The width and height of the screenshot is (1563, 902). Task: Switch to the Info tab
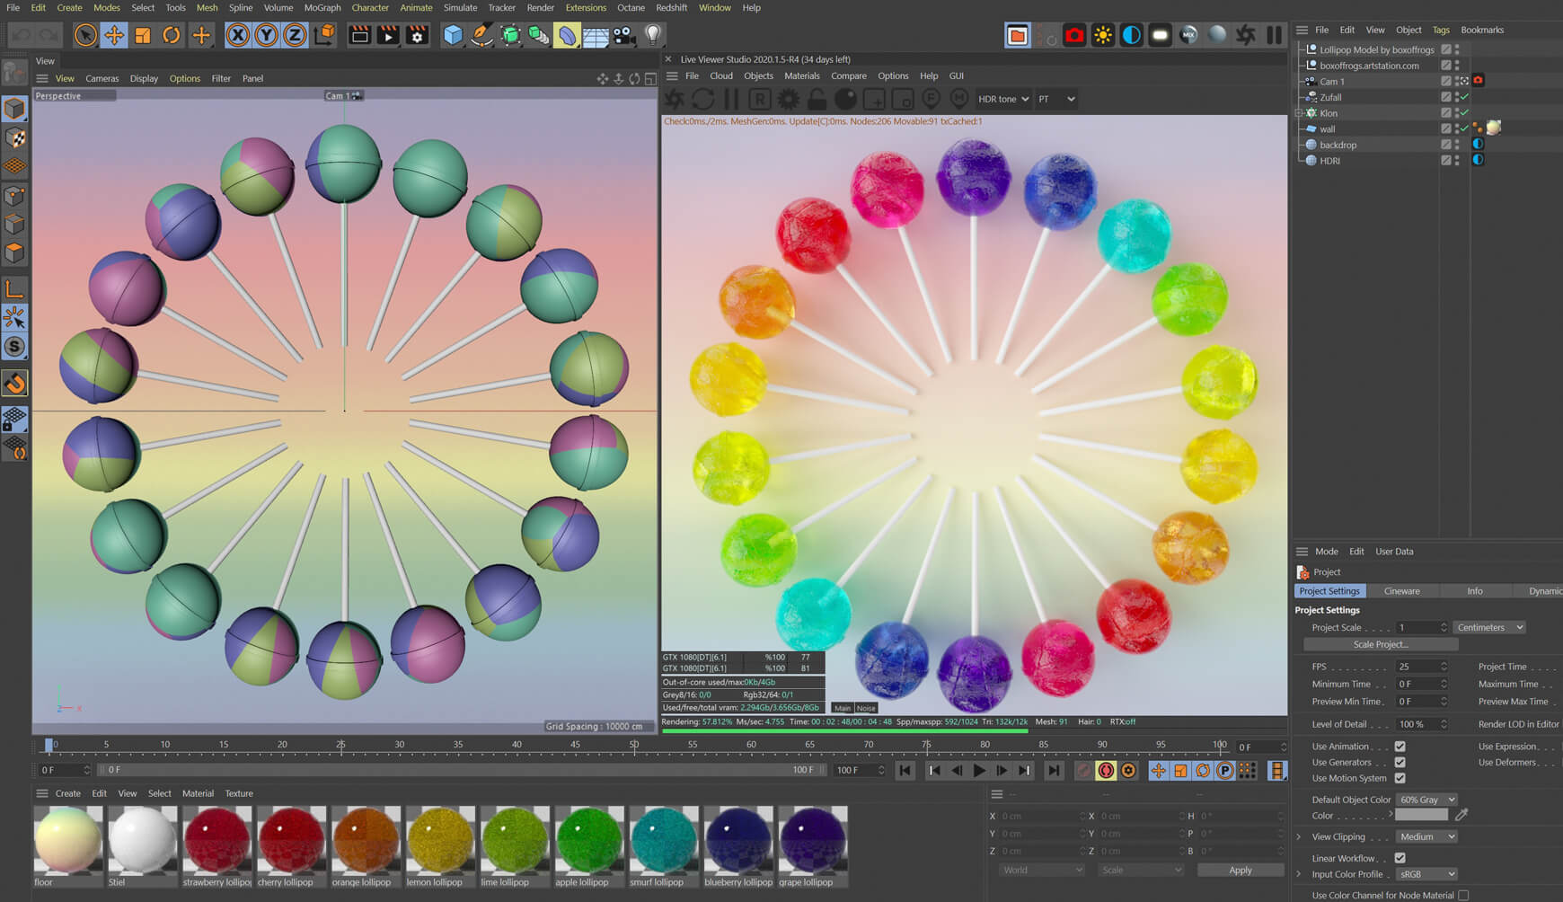click(x=1475, y=591)
